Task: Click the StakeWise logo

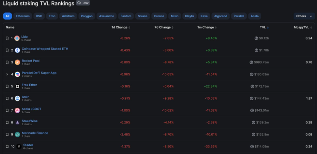Action: click(17, 122)
